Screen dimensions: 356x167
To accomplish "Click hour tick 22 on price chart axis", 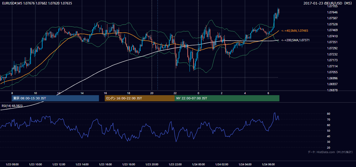I will 175,93.
